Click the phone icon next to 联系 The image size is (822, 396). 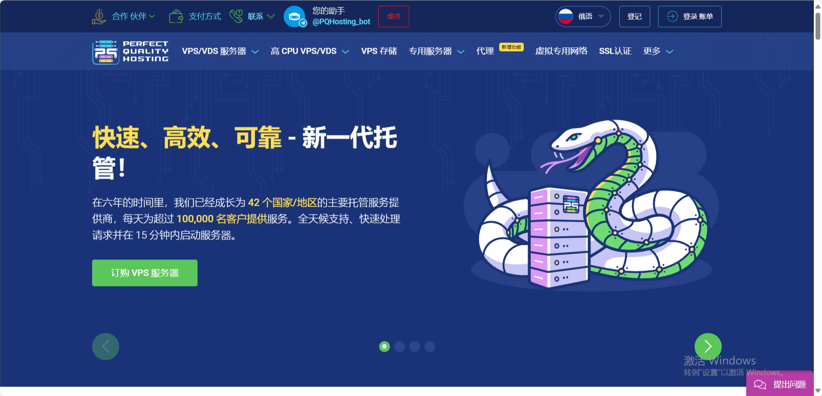point(236,16)
